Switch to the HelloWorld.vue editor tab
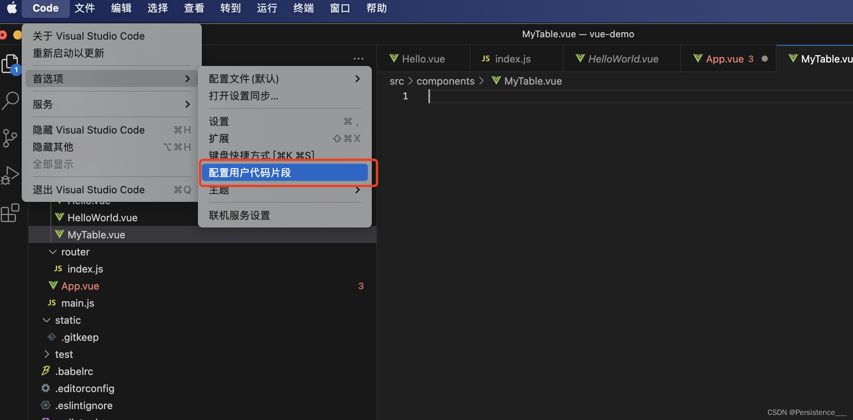853x420 pixels. click(622, 59)
